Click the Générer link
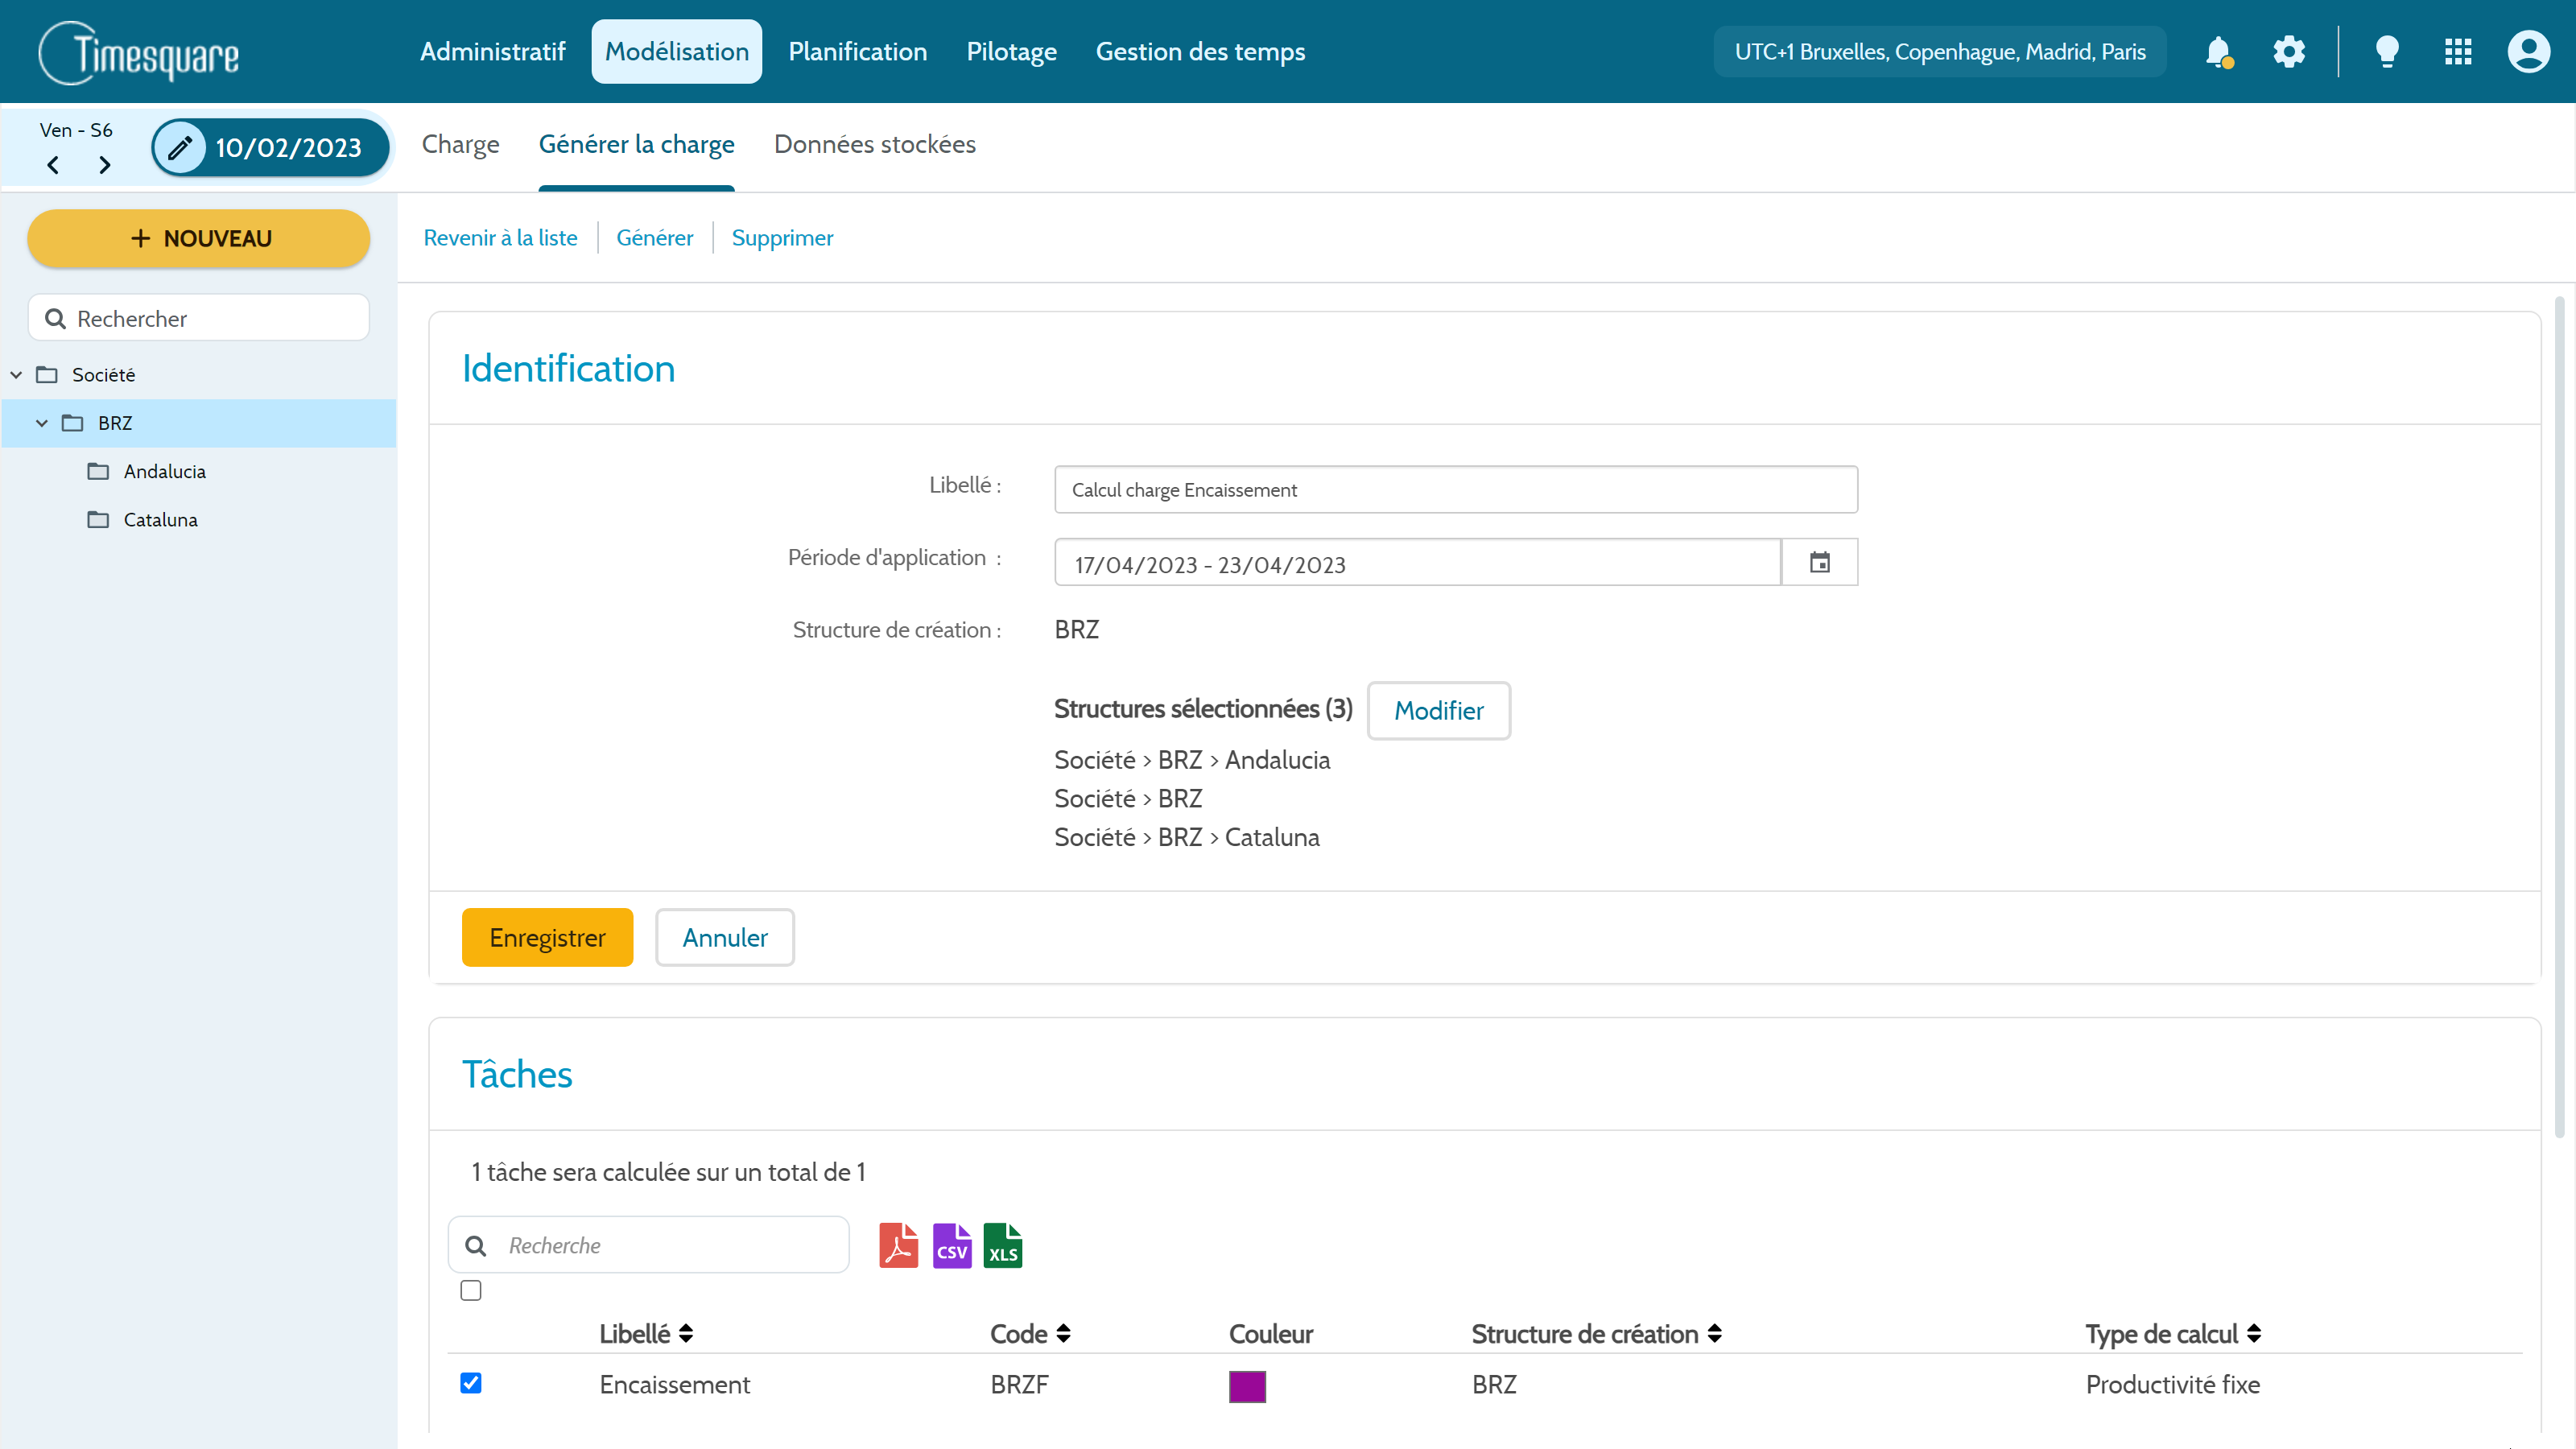 point(654,238)
